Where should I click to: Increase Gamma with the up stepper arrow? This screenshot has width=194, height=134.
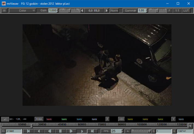(x=147, y=10)
